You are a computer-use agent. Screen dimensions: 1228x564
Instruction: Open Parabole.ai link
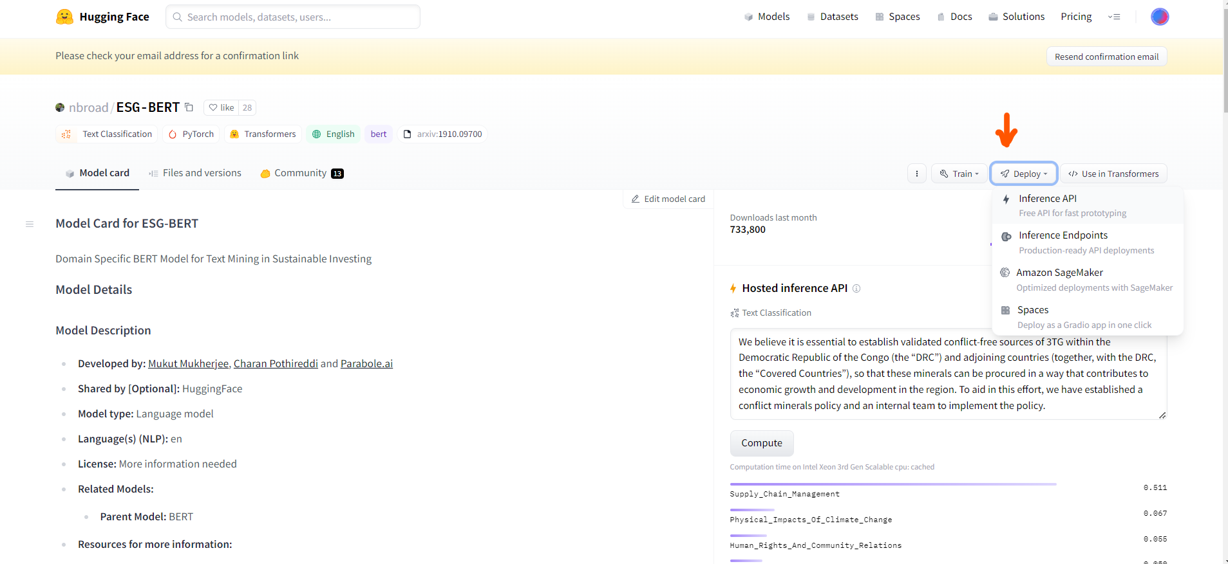[366, 363]
